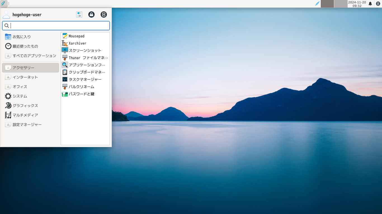Open the 設定マネージャー entry
The image size is (382, 214).
27,125
